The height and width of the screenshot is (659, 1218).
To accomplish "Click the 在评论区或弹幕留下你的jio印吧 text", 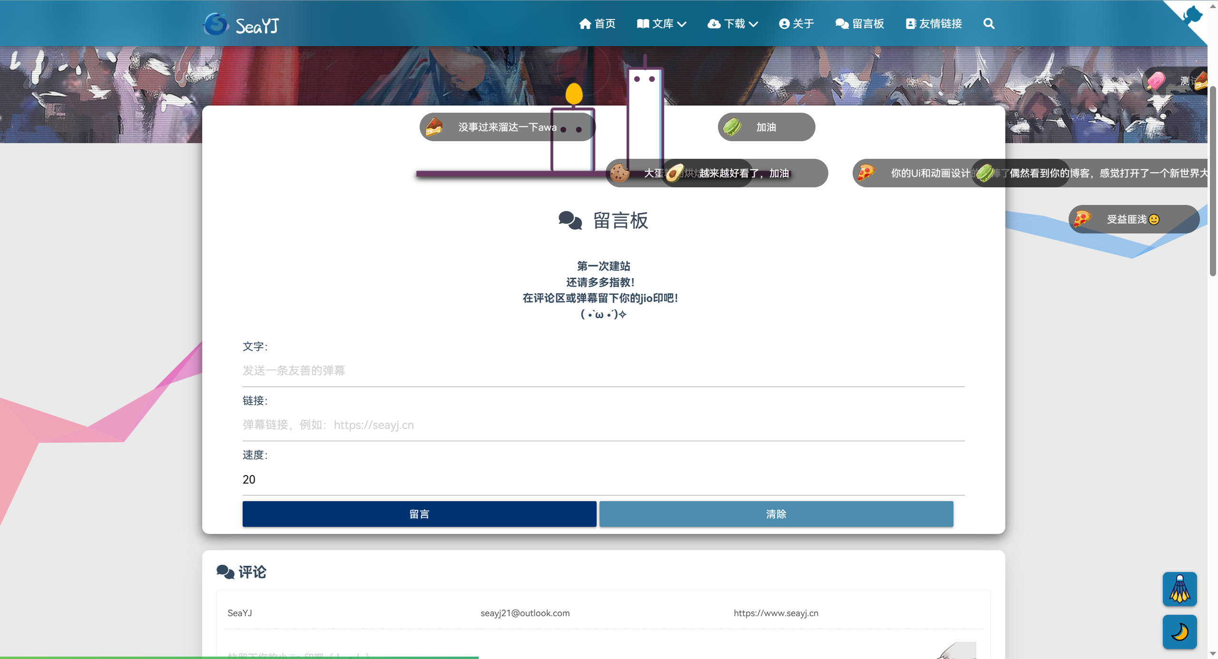I will tap(600, 298).
